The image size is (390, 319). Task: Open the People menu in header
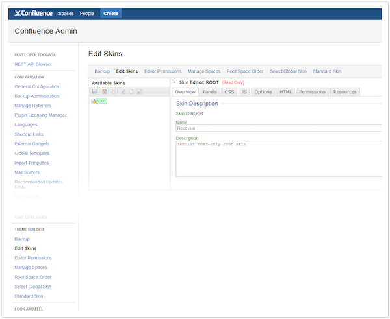point(87,14)
